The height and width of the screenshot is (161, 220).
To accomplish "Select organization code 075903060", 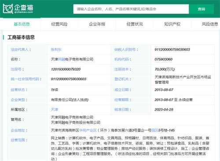I will 163,59.
